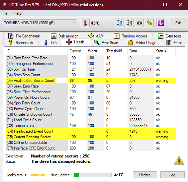The image size is (188, 182).
Task: Select the Throughput Performance row
Action: pos(91,64)
